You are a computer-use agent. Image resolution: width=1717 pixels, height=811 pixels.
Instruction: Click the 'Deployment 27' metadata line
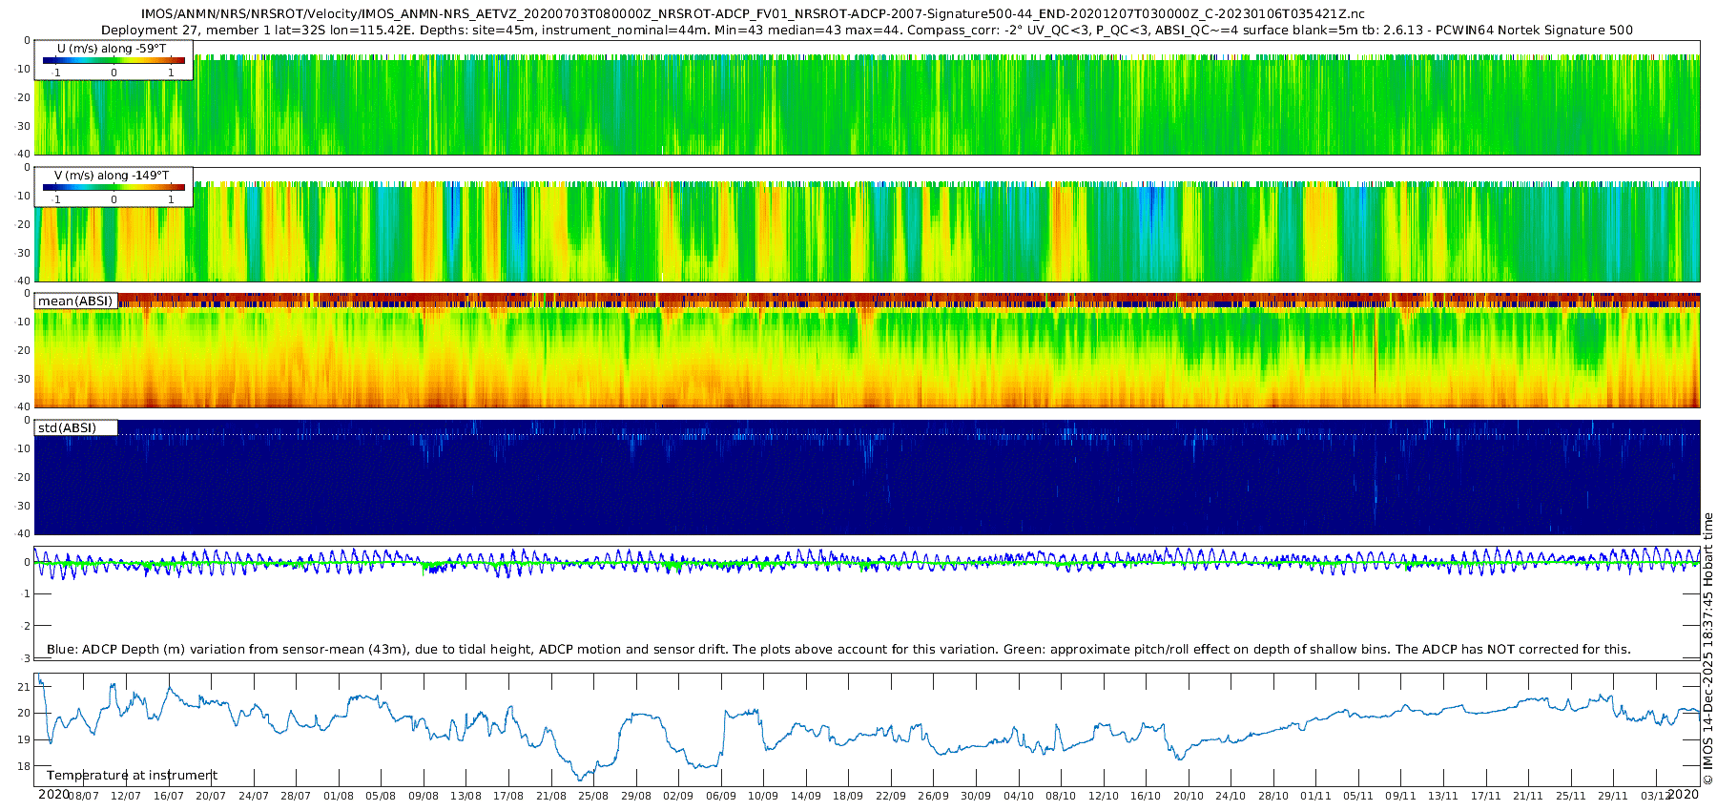click(866, 31)
